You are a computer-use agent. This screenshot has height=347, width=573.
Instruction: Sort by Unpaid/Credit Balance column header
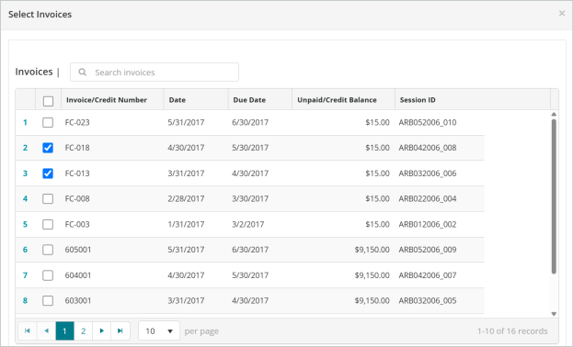coord(337,100)
